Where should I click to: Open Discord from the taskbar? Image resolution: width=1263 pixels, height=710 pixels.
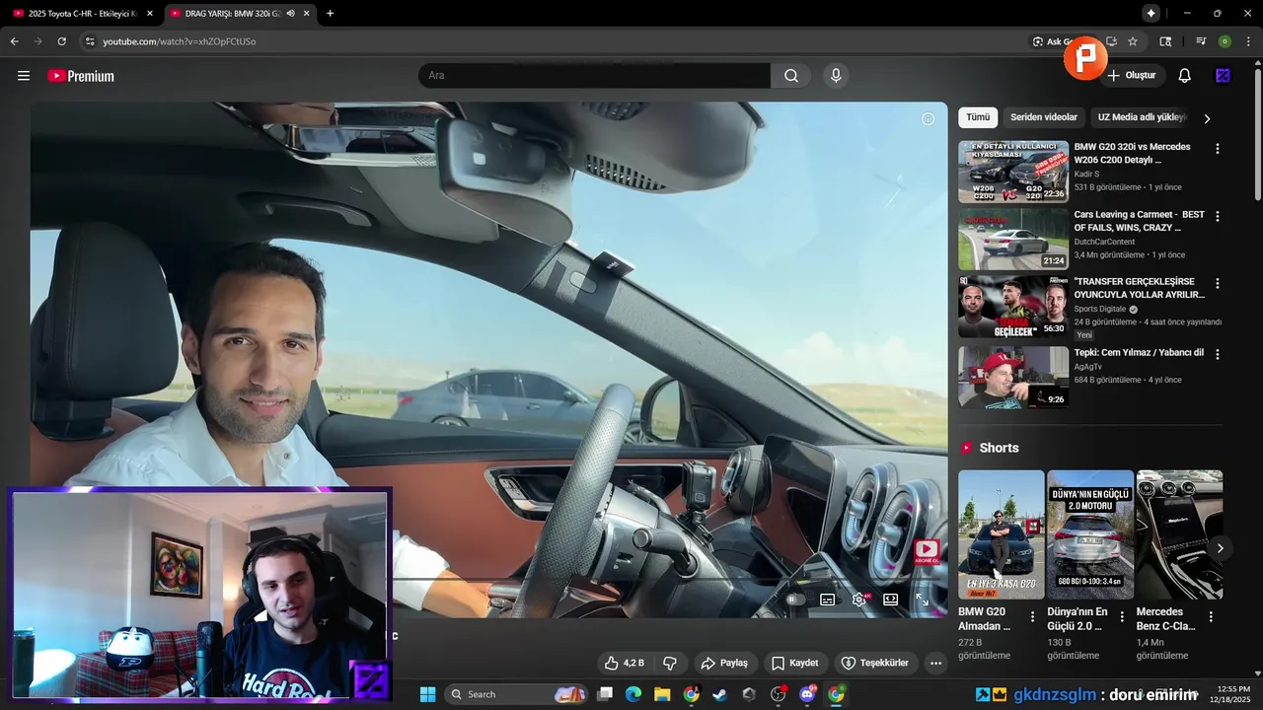(807, 694)
